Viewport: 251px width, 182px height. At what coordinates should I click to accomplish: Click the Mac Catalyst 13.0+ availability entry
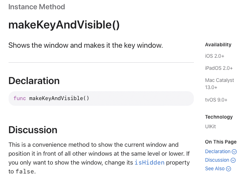220,84
